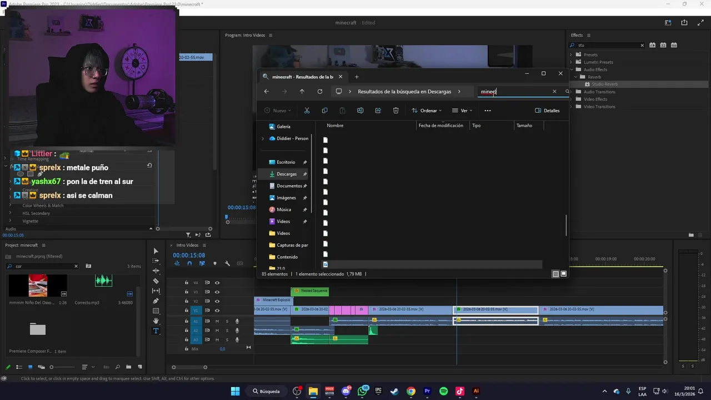The width and height of the screenshot is (711, 400).
Task: Open Adobe Illustrator from the taskbar
Action: (x=476, y=391)
